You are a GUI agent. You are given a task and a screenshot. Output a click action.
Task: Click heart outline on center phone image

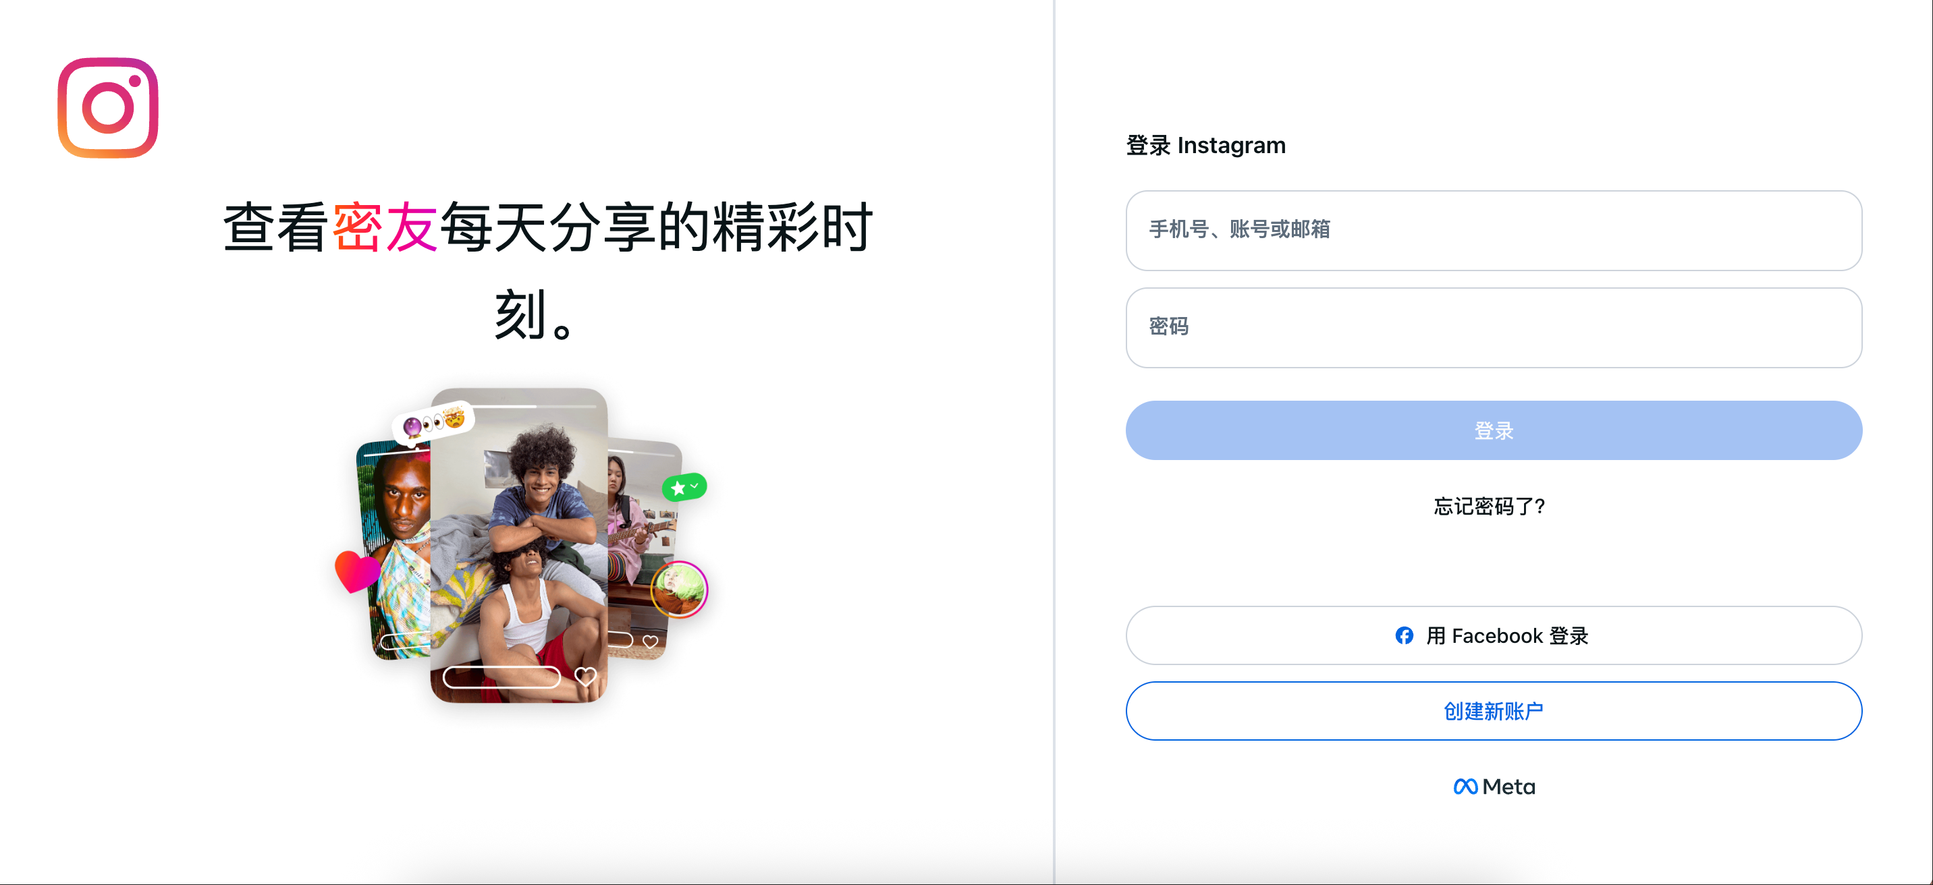pos(585,677)
